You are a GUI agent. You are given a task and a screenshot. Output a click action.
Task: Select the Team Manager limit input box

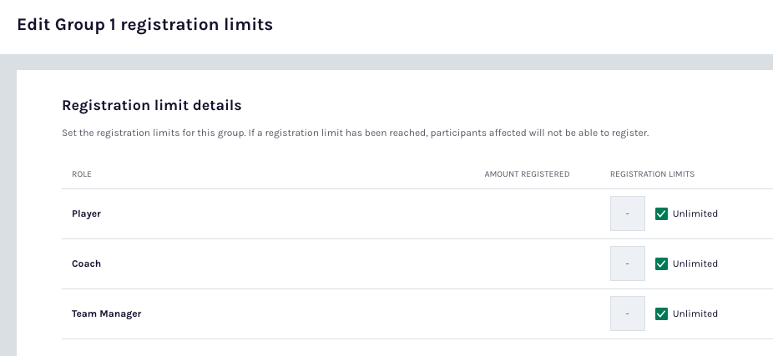point(628,313)
